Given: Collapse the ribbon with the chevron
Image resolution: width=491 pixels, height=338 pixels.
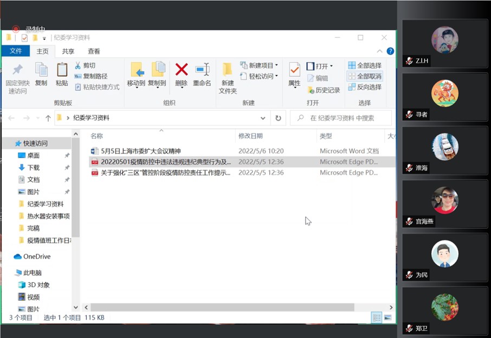Looking at the screenshot, I should [379, 51].
